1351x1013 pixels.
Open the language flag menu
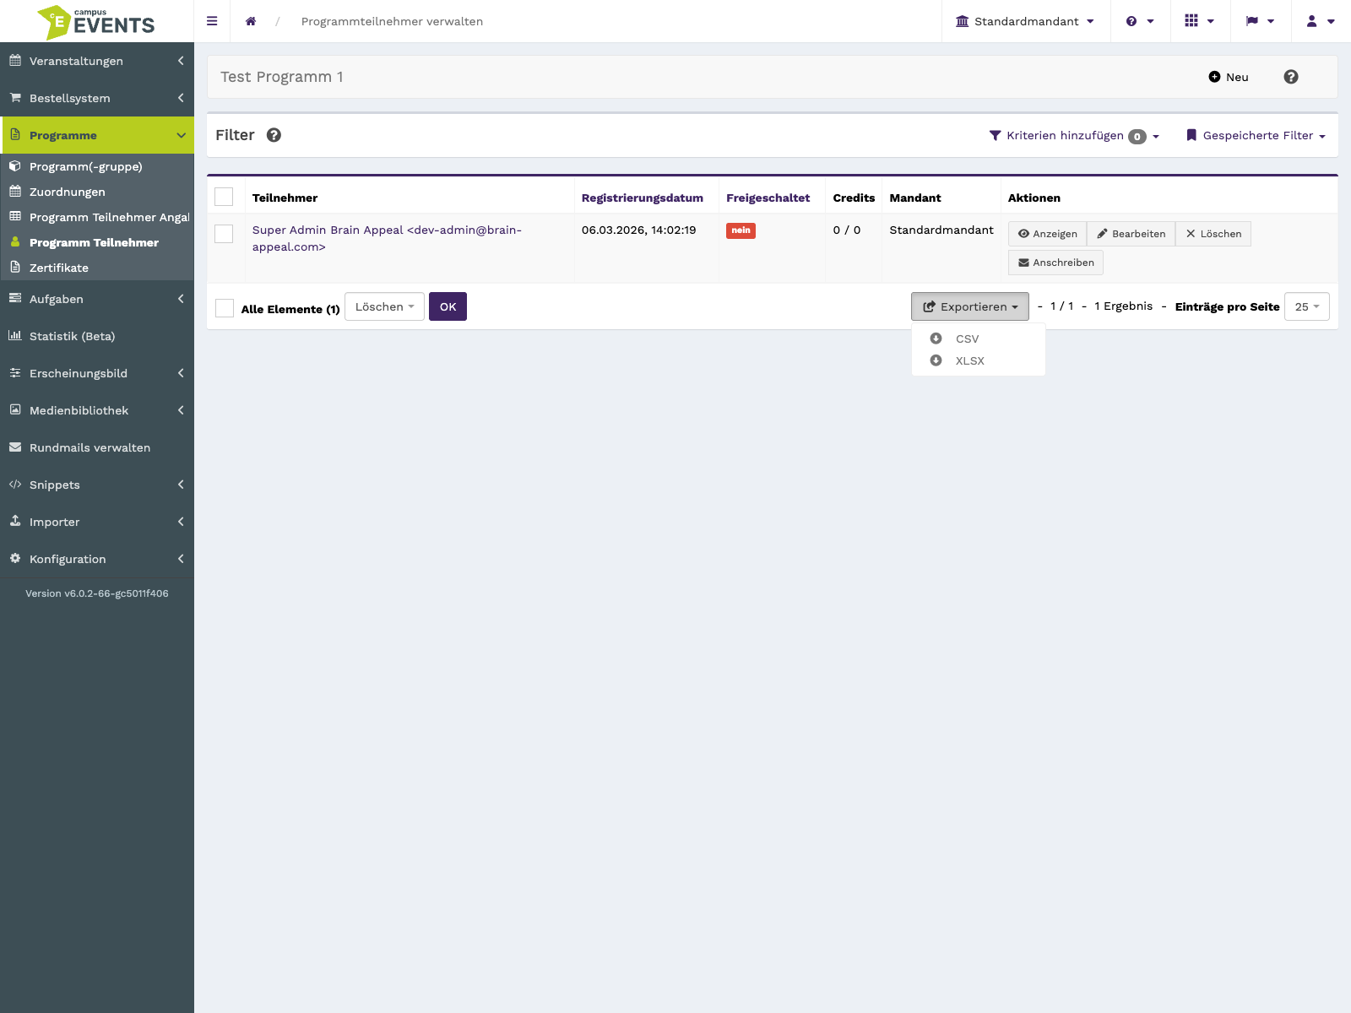click(x=1261, y=21)
